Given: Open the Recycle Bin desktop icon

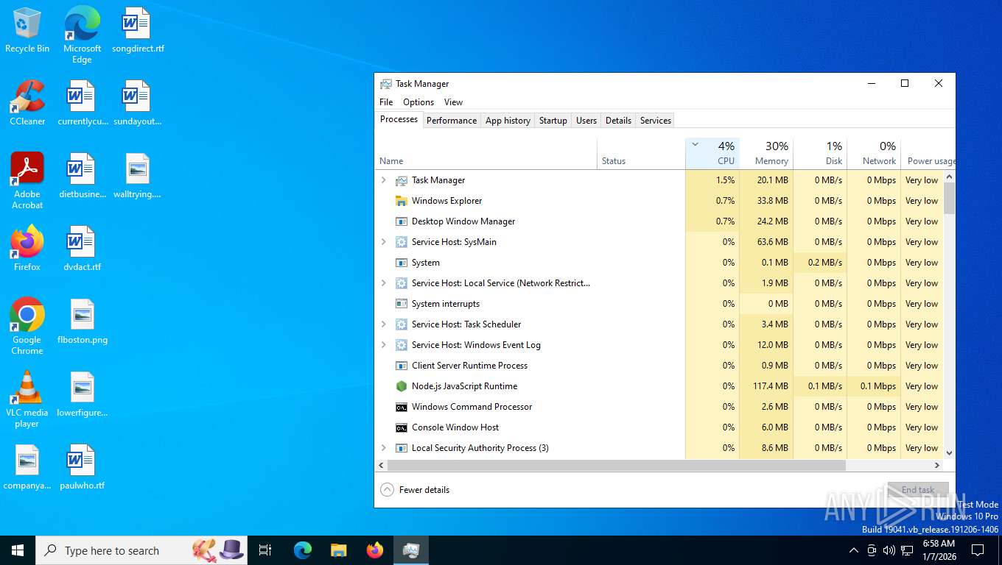Looking at the screenshot, I should pyautogui.click(x=27, y=31).
